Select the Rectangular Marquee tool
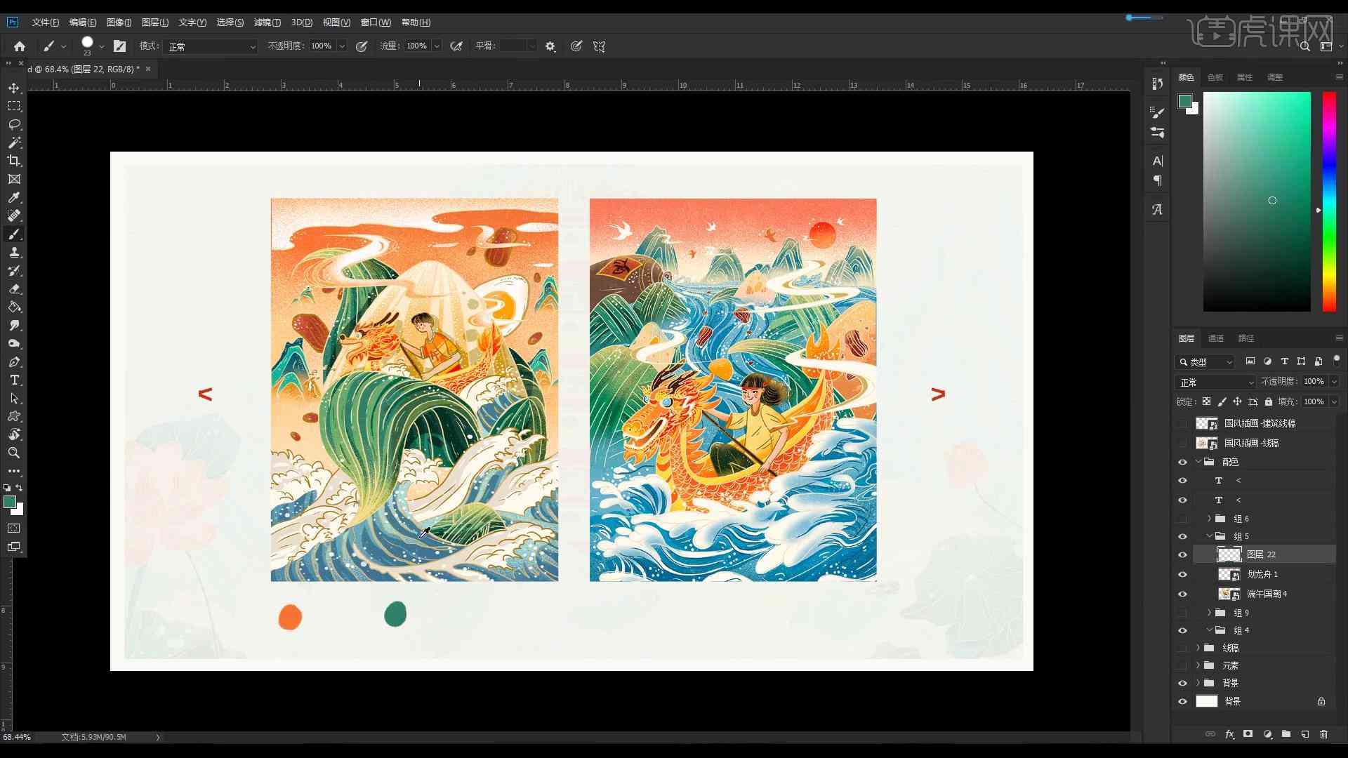Viewport: 1348px width, 758px height. point(14,106)
